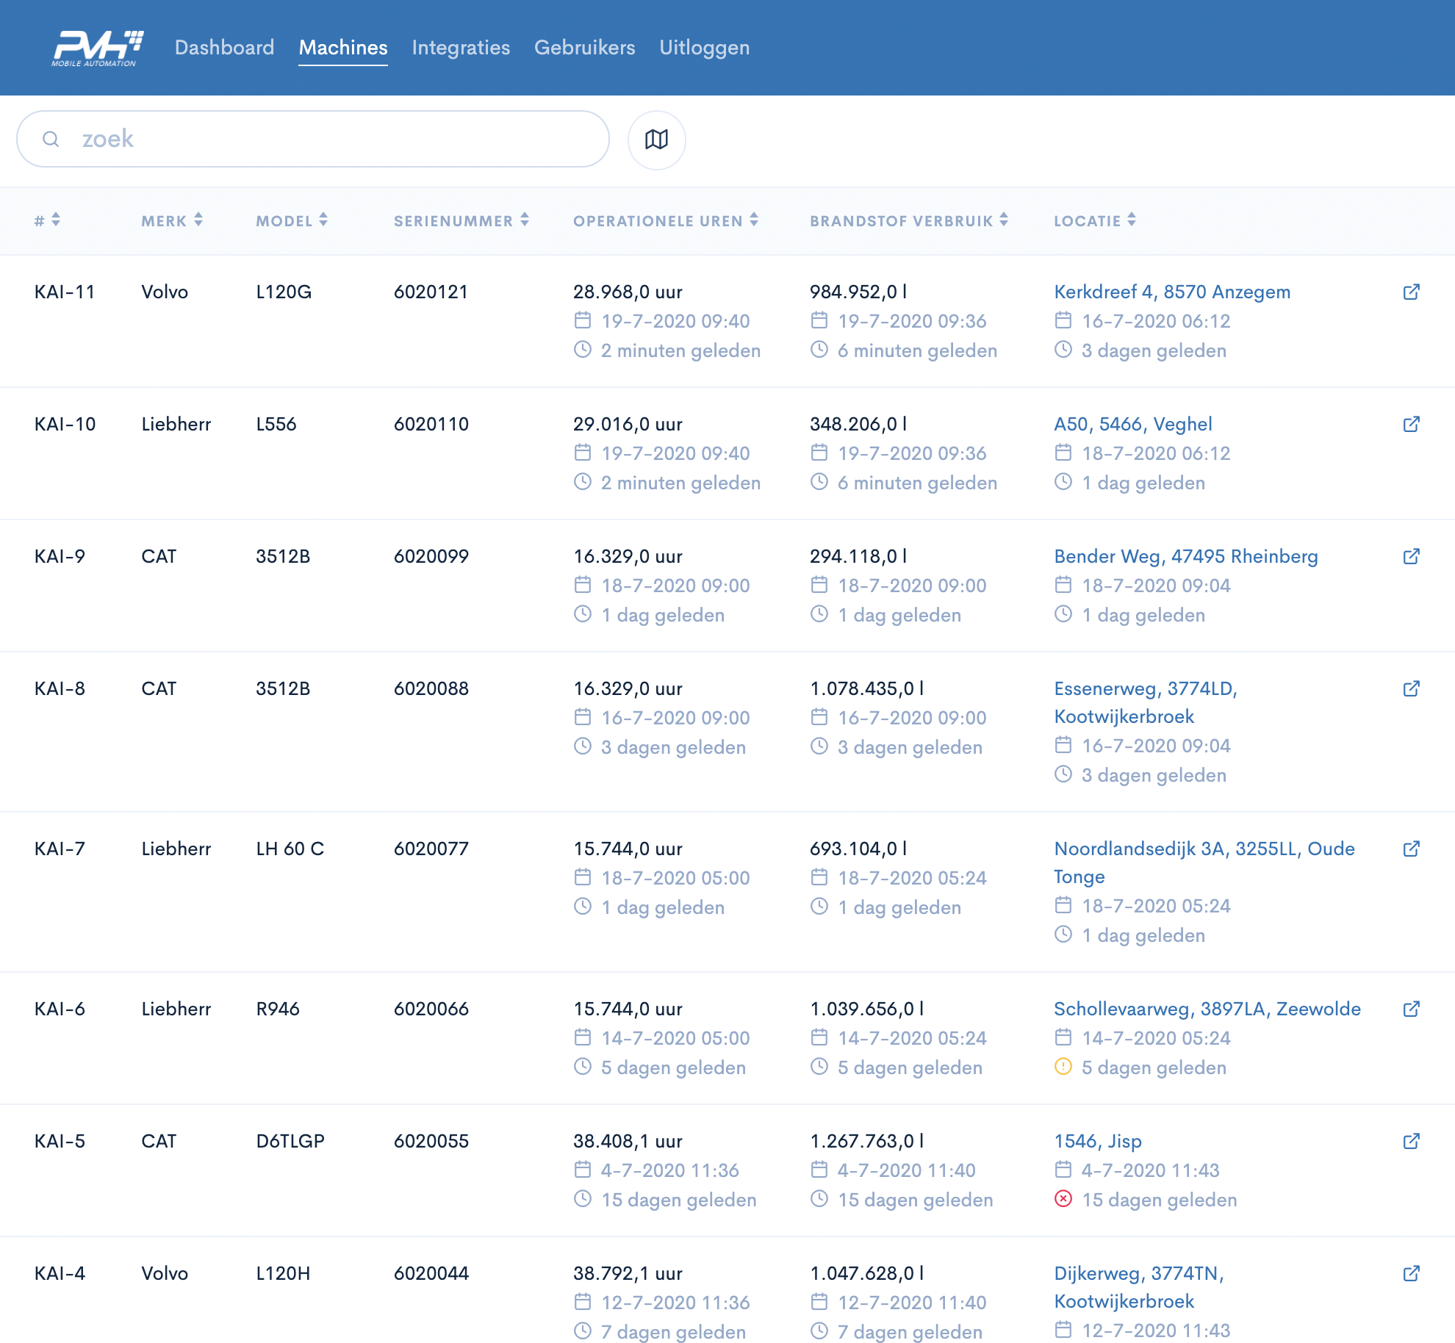Select the Machines nav item
Viewport: 1455px width, 1343px height.
coord(343,48)
